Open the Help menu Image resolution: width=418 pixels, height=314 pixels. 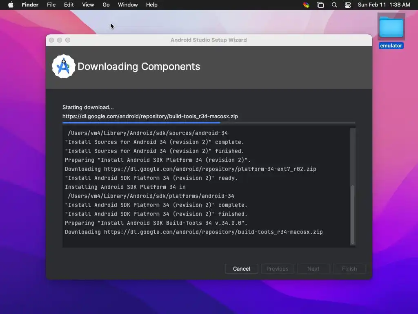pos(152,5)
